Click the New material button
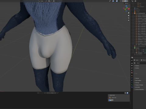The width and height of the screenshot is (146, 109). click(x=51, y=93)
